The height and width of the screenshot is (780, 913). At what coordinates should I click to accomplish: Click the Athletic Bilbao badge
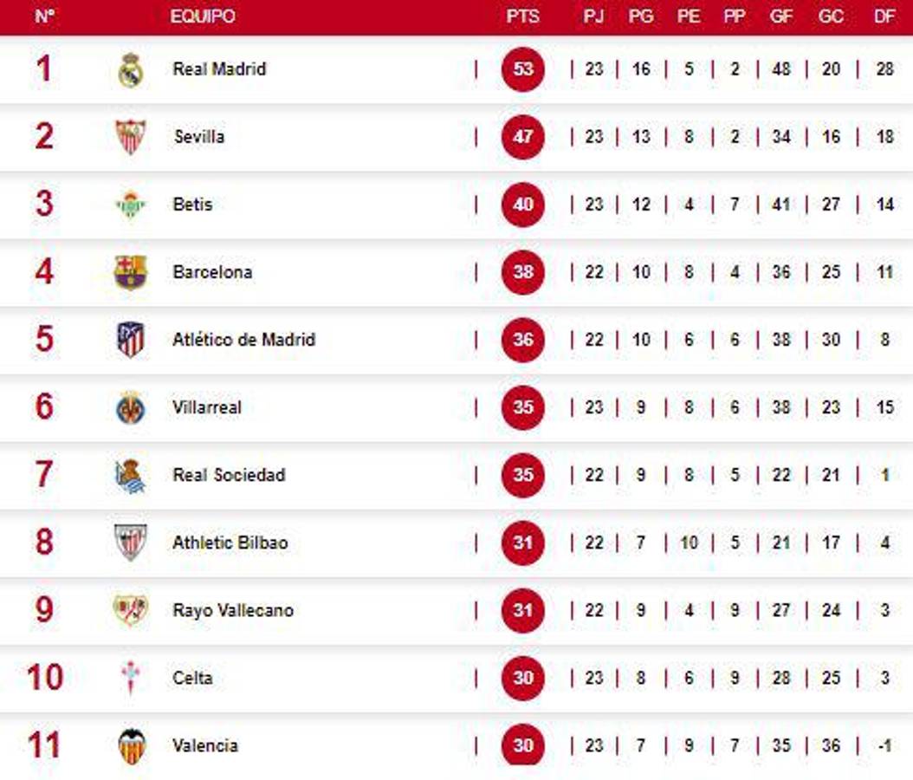pyautogui.click(x=131, y=543)
